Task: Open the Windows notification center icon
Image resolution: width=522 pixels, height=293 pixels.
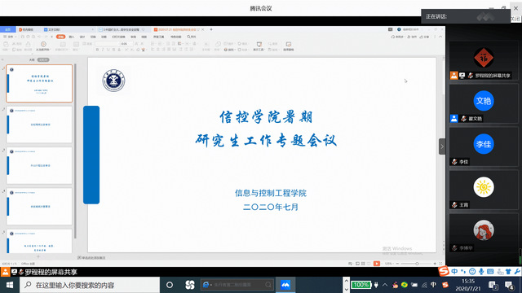Action: (509, 285)
